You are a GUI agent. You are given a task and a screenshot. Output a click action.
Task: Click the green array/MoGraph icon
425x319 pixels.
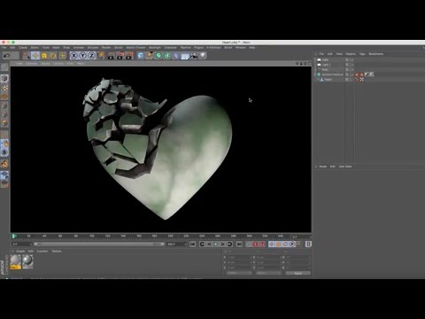167,56
